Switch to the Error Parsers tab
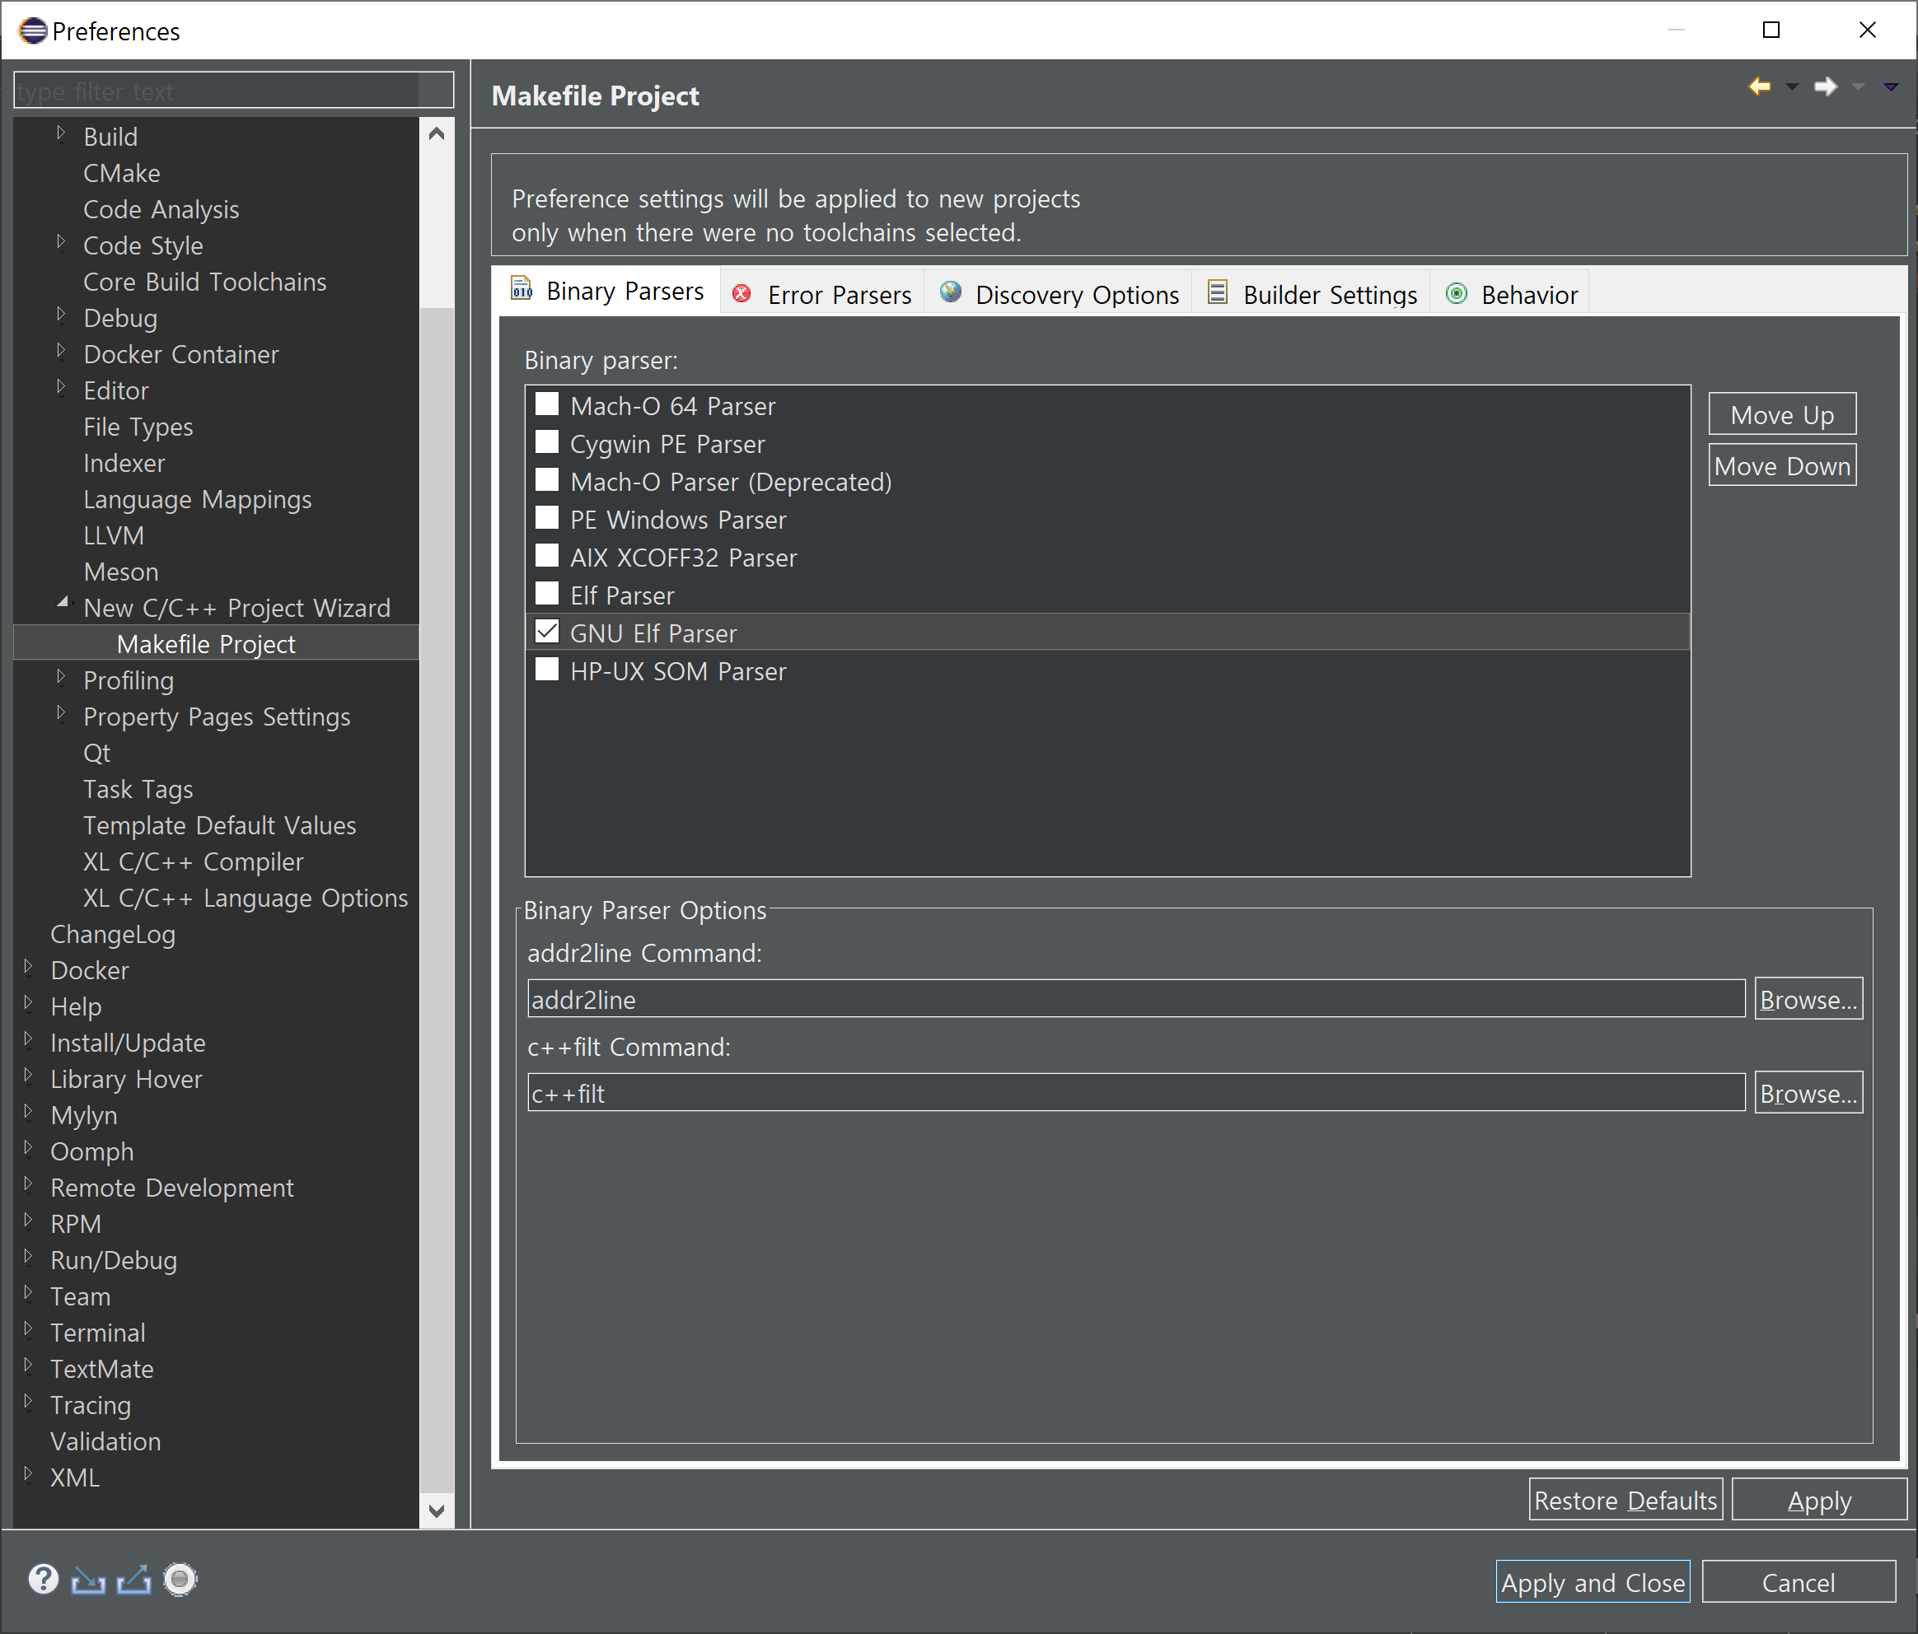The image size is (1918, 1634). click(821, 294)
